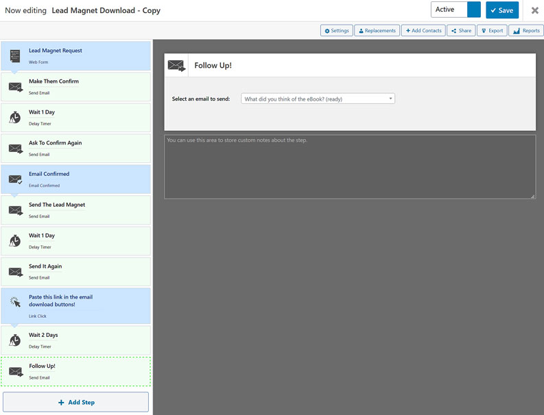The height and width of the screenshot is (415, 544).
Task: Save the funnel
Action: click(x=502, y=10)
